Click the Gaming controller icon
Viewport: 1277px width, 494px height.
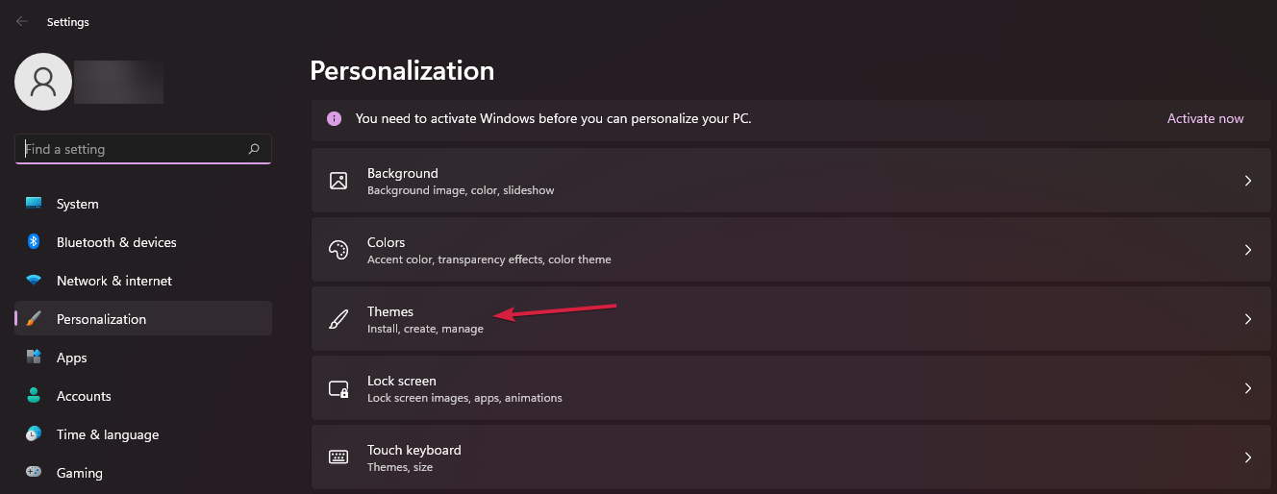click(x=34, y=473)
